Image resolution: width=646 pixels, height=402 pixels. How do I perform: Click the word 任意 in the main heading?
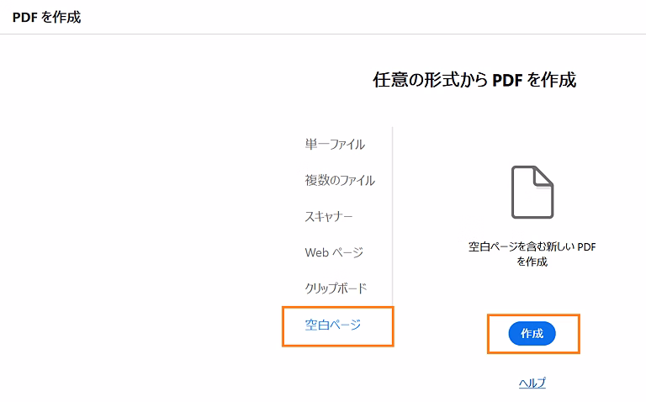[388, 81]
